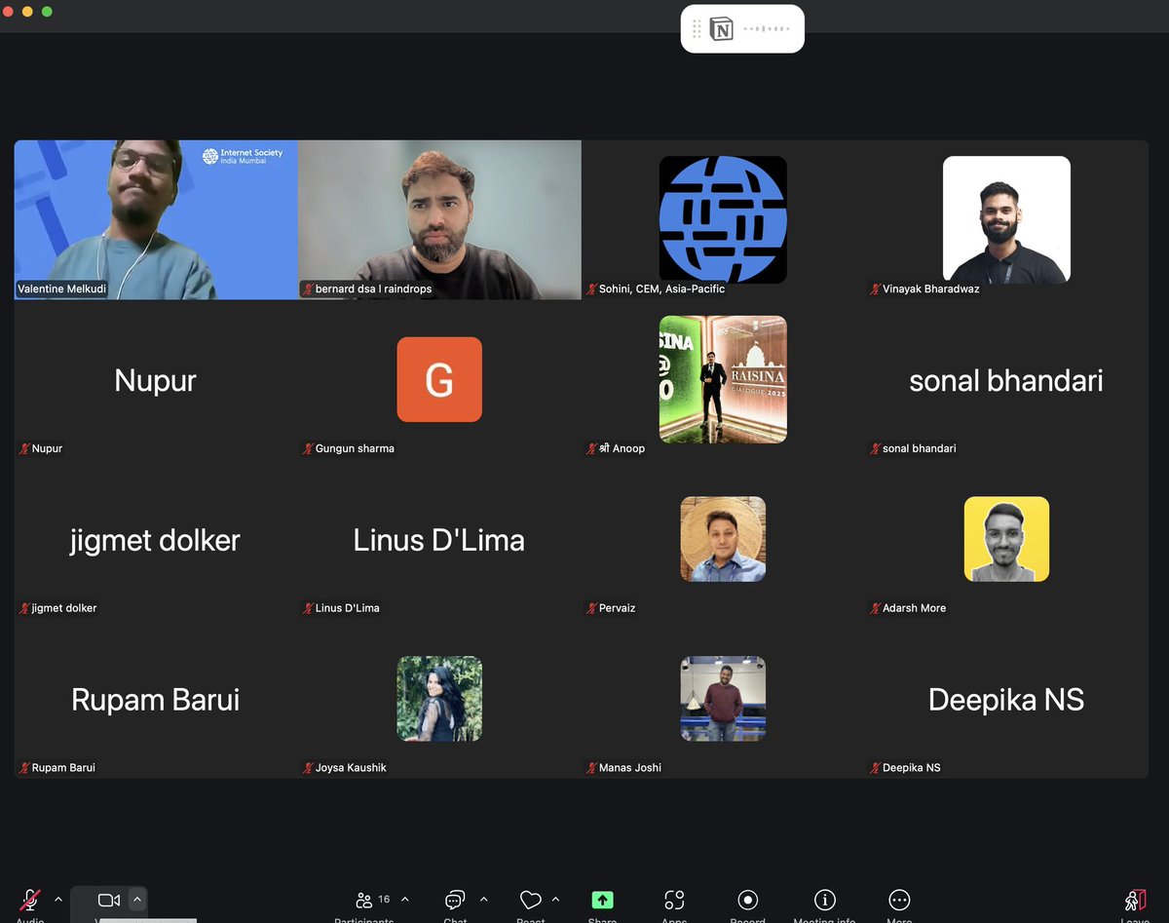Grab the Notion widget drag handle
This screenshot has width=1169, height=923.
(697, 29)
